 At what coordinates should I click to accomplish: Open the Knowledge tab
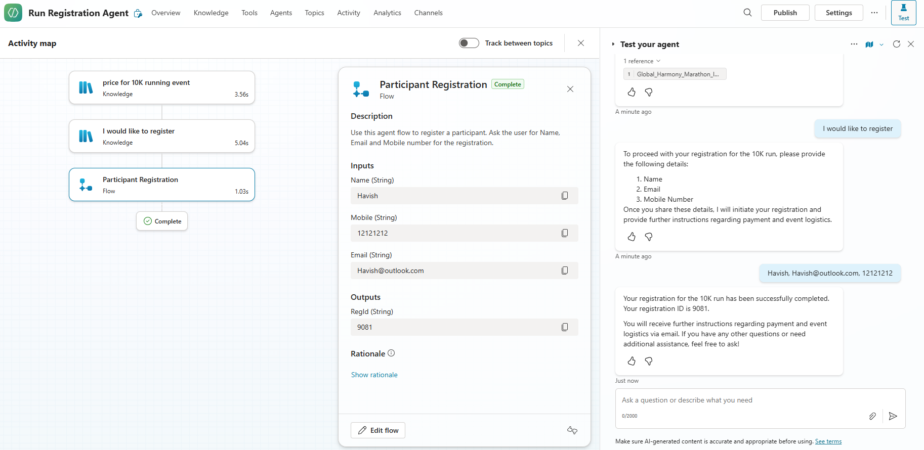[211, 13]
